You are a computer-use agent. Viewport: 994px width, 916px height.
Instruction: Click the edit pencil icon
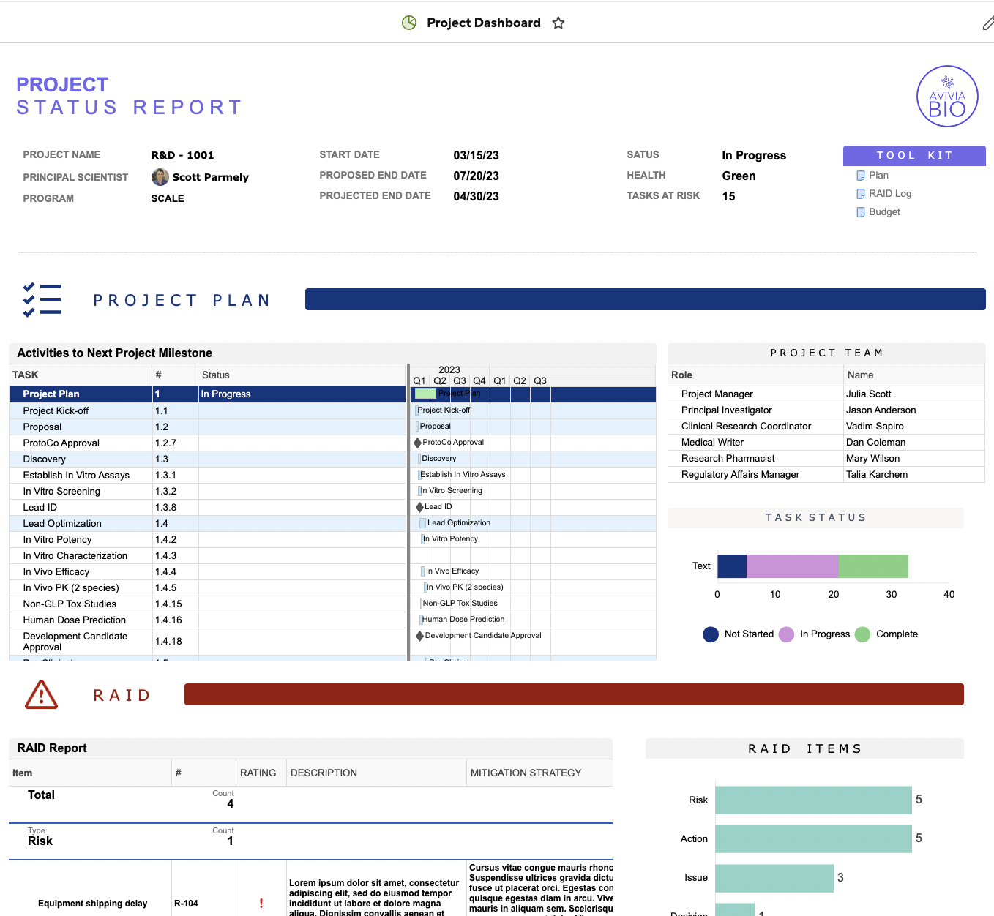987,24
